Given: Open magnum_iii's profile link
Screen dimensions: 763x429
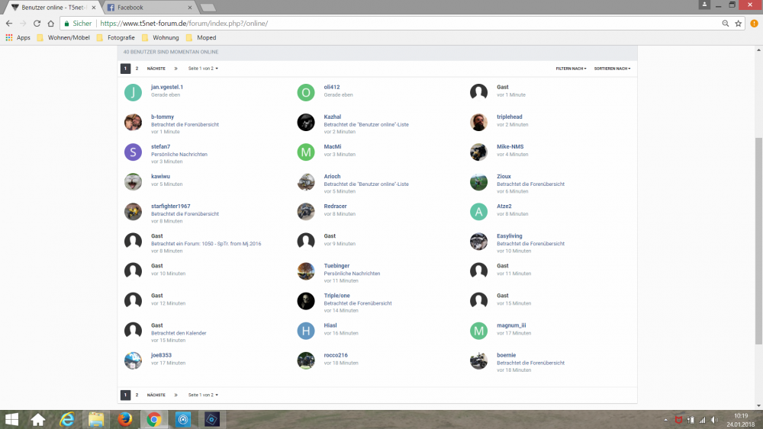Looking at the screenshot, I should click(511, 325).
